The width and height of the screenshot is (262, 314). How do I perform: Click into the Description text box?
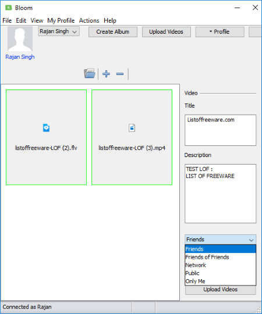pos(220,194)
